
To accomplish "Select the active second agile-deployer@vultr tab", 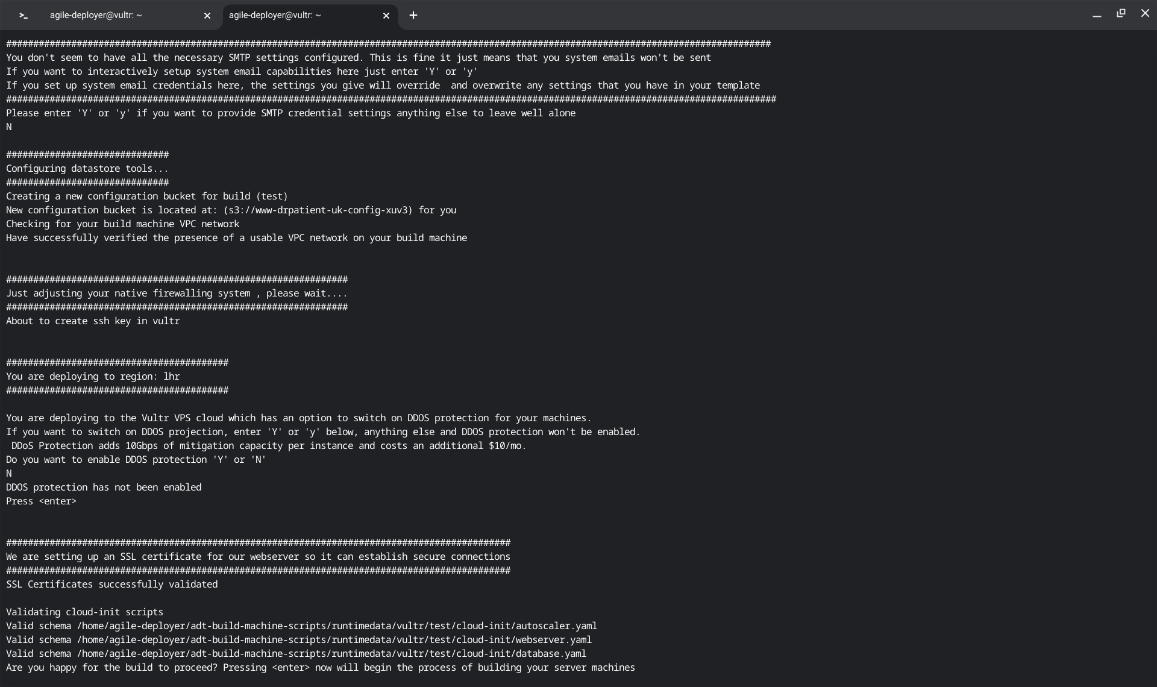I will pos(275,16).
